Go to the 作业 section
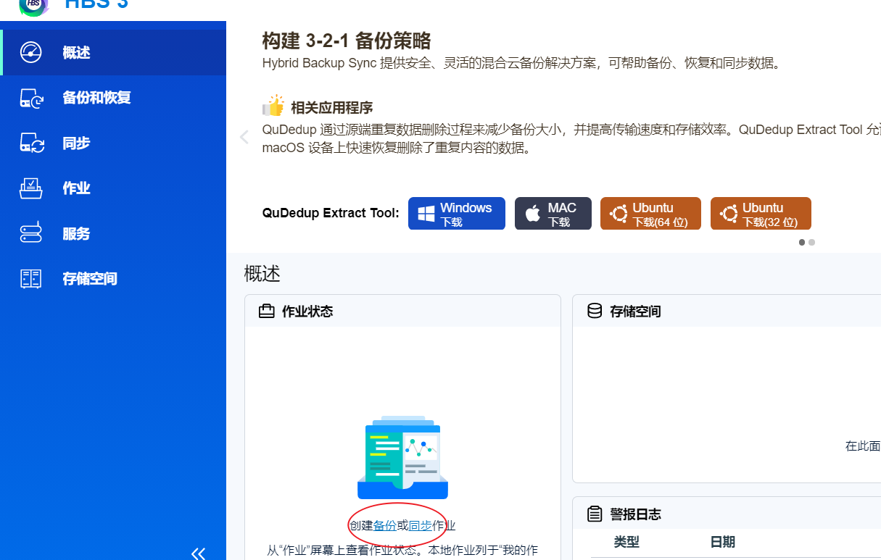 [113, 188]
